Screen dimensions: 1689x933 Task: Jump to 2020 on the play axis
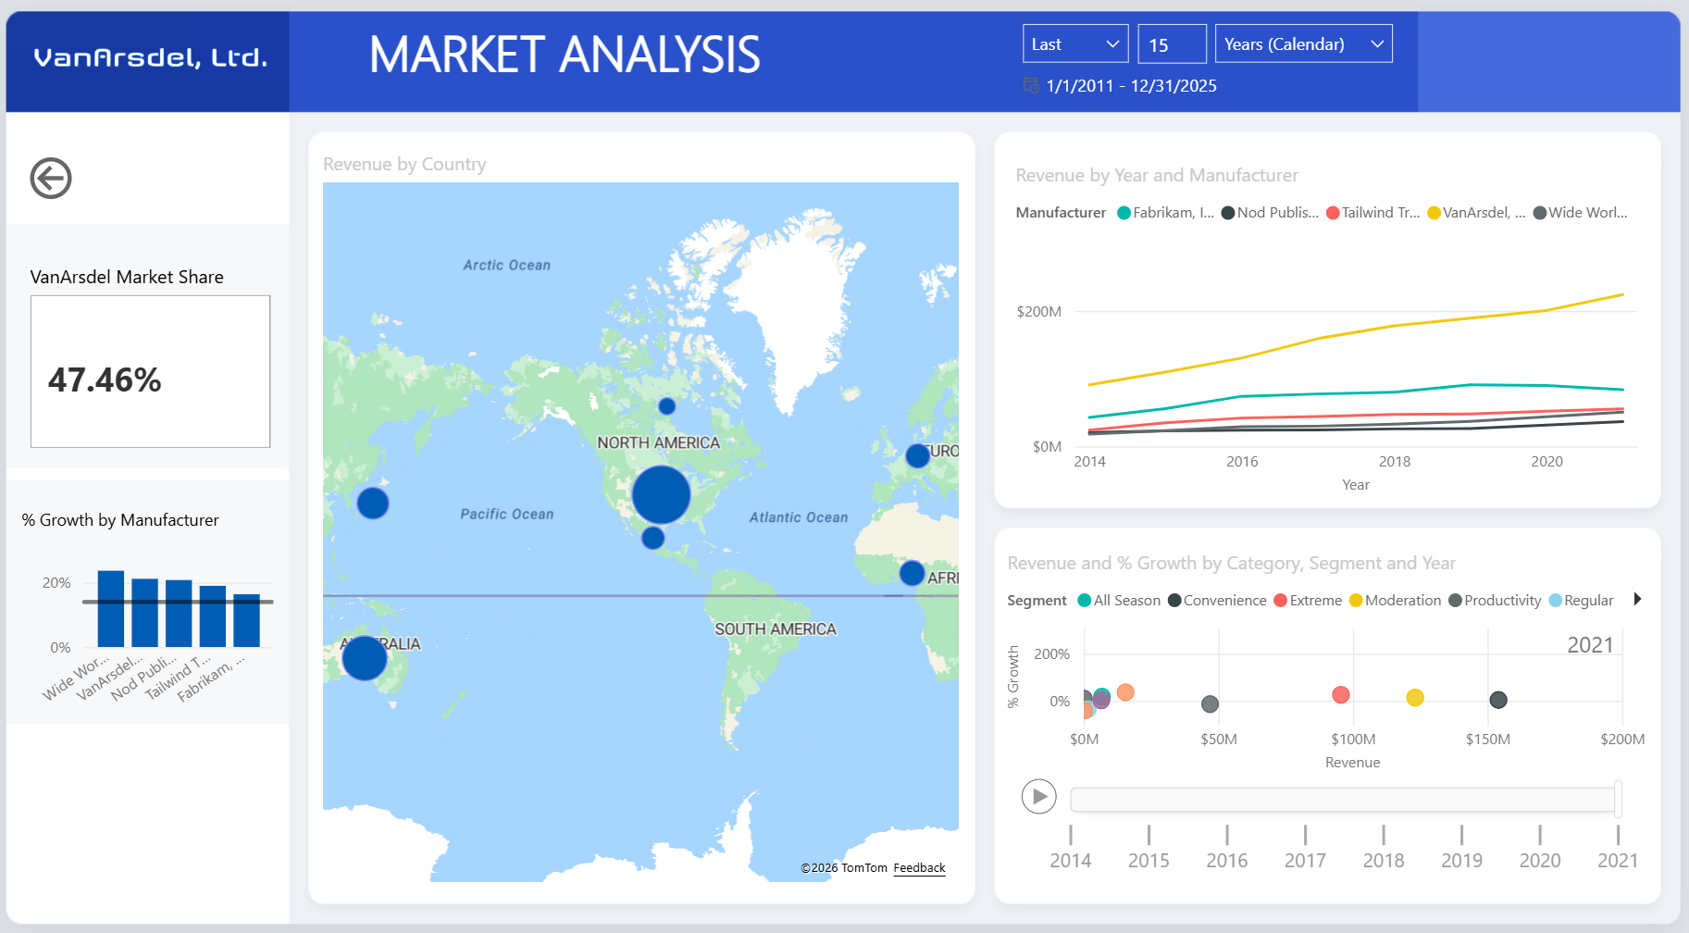(x=1540, y=860)
